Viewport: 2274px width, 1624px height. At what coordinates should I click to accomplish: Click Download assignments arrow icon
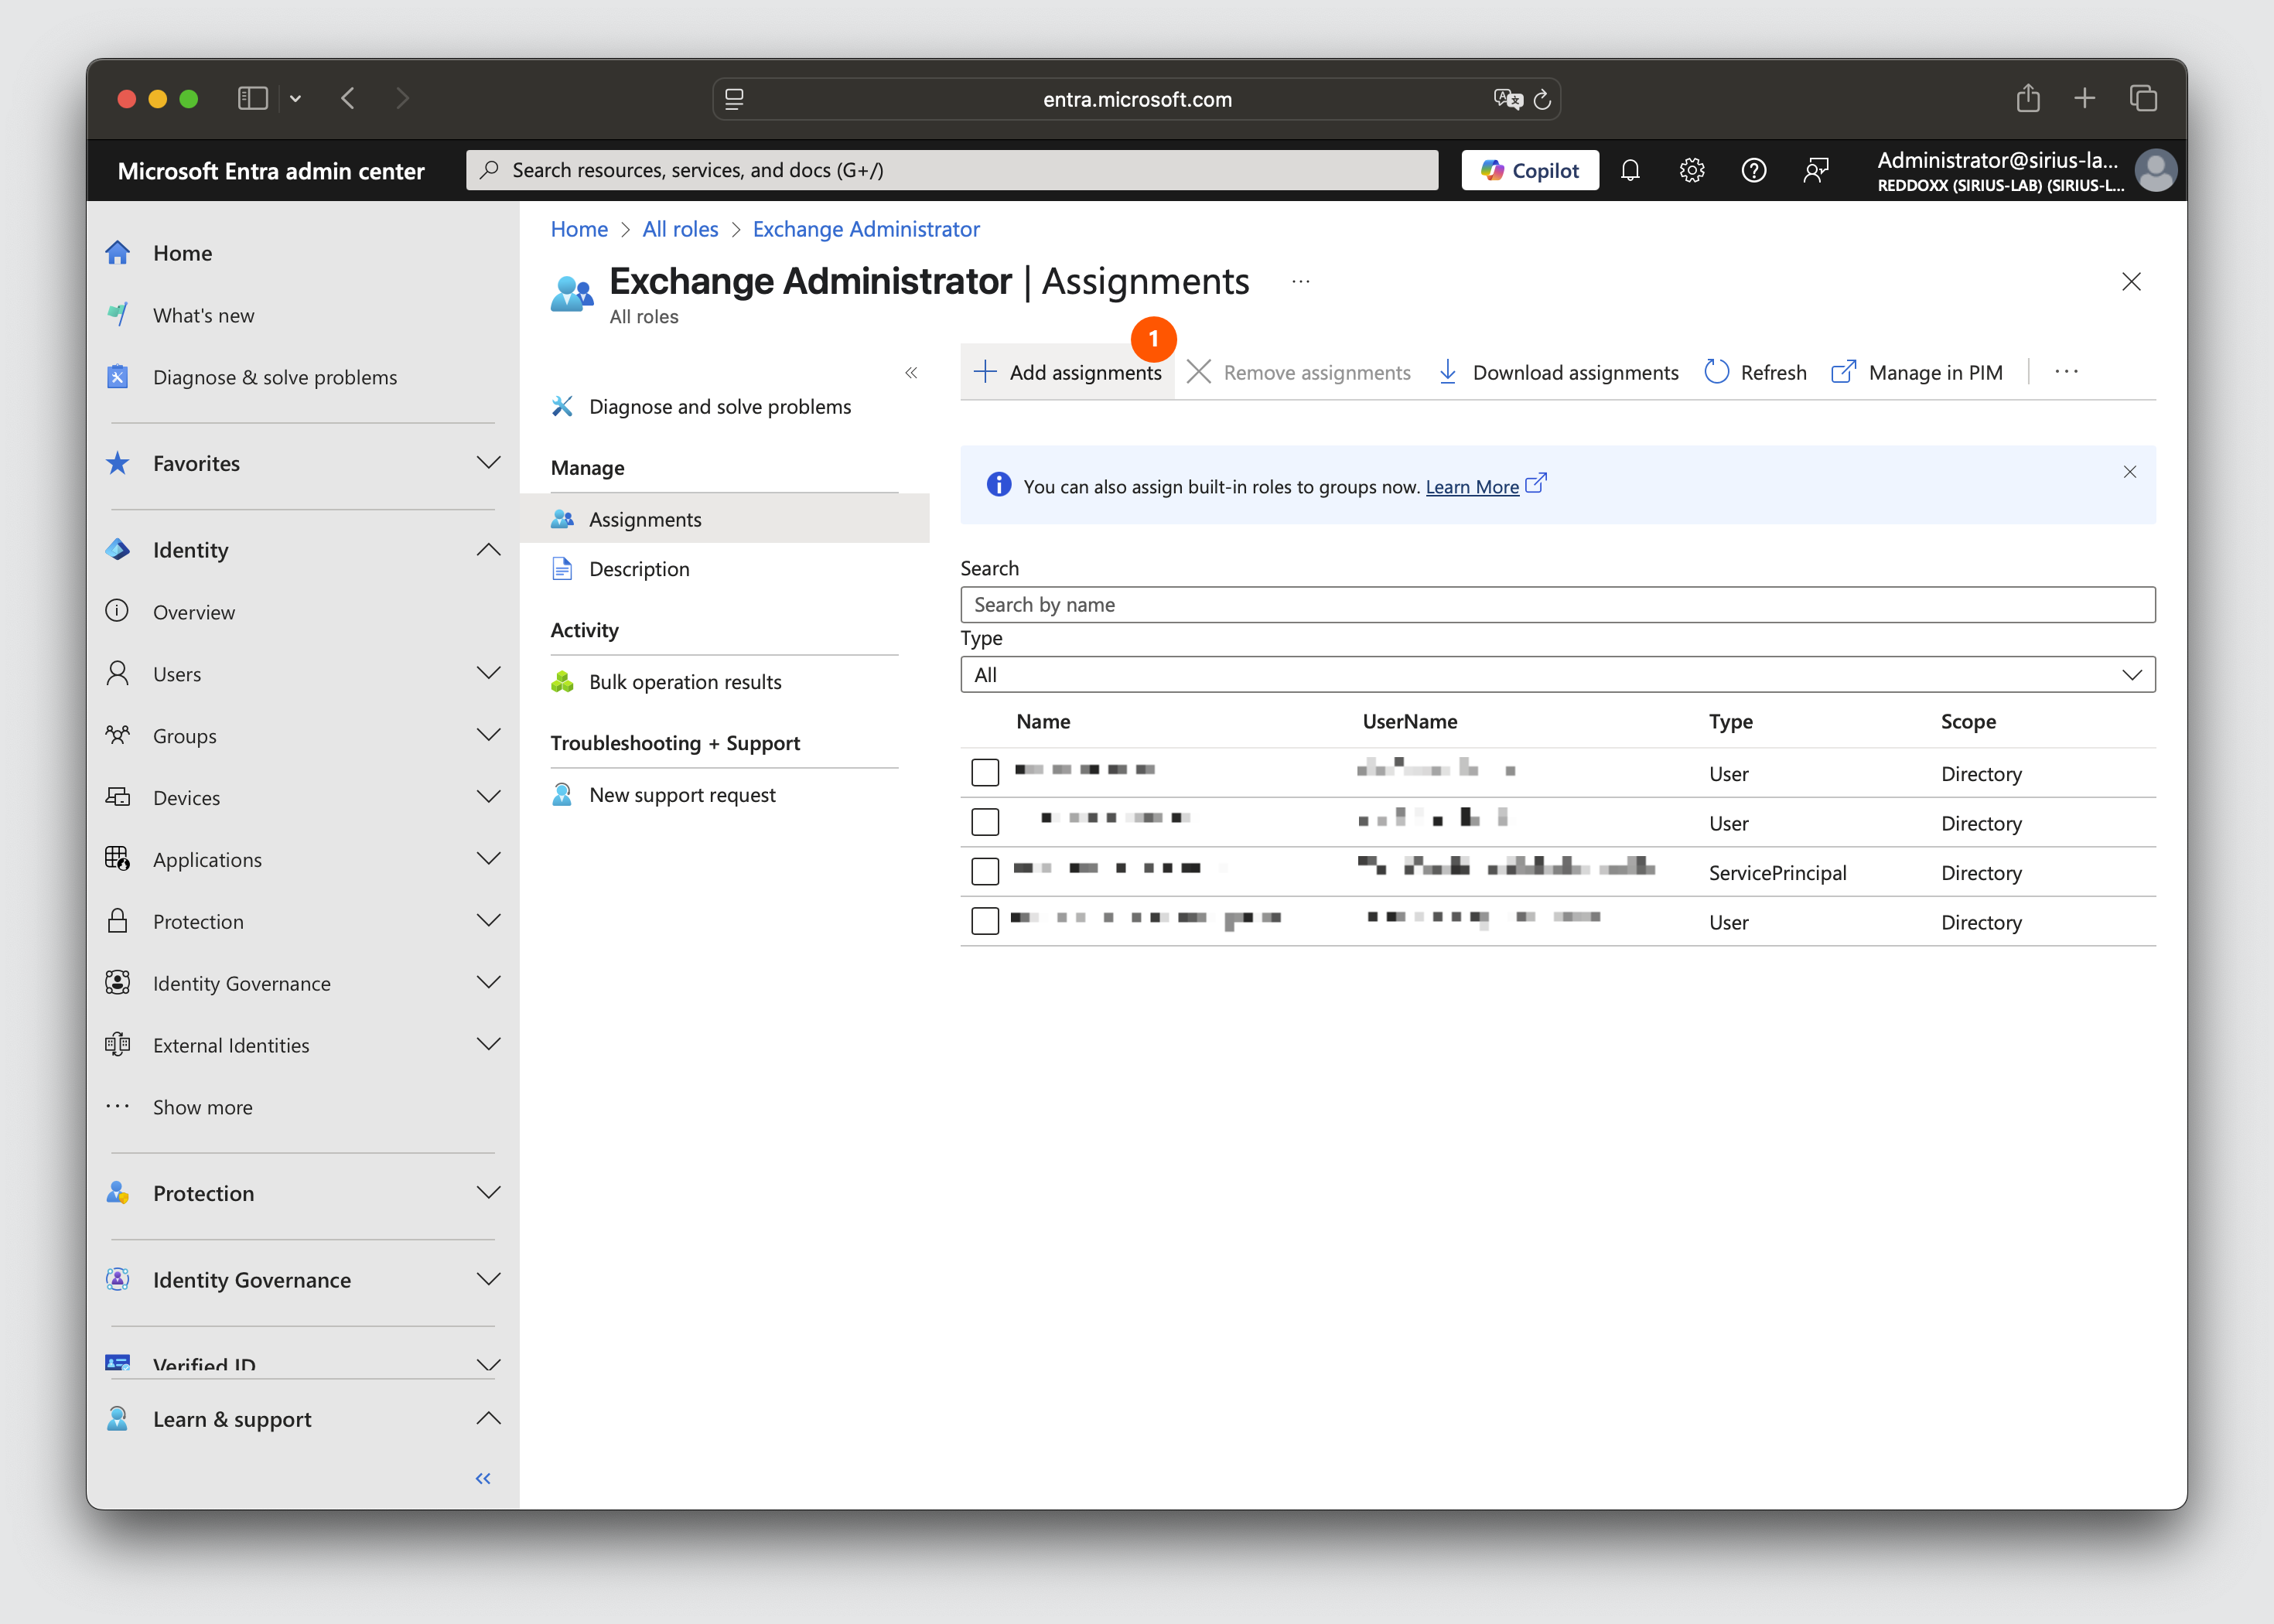(x=1448, y=372)
